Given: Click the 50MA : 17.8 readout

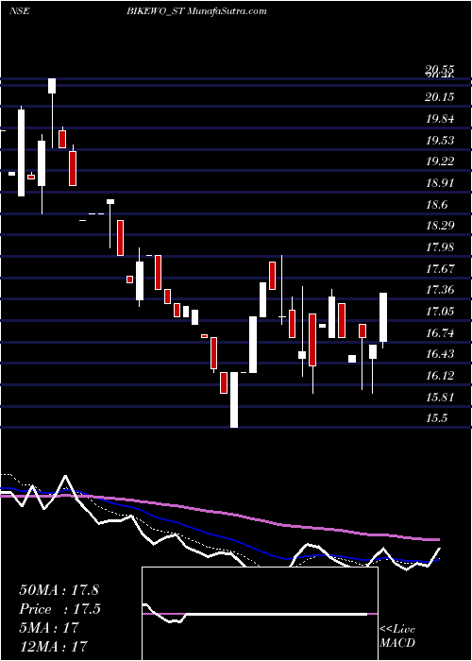Looking at the screenshot, I should click(59, 590).
